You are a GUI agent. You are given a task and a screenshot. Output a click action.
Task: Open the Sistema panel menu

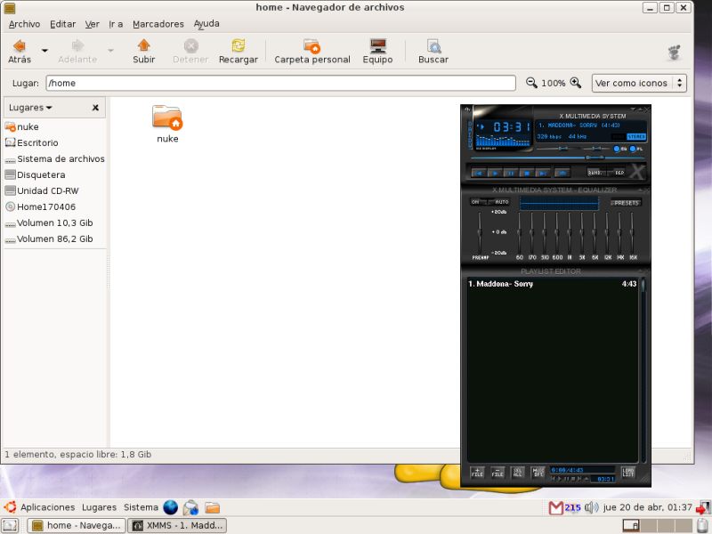(x=141, y=507)
